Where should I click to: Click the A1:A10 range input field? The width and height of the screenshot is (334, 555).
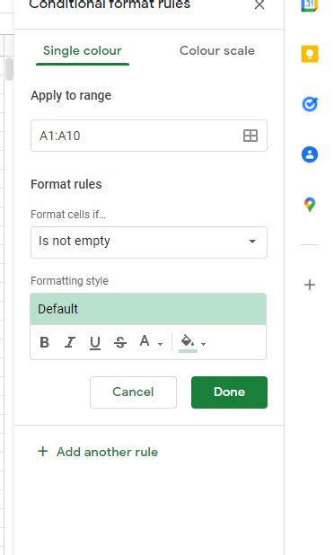coord(149,136)
